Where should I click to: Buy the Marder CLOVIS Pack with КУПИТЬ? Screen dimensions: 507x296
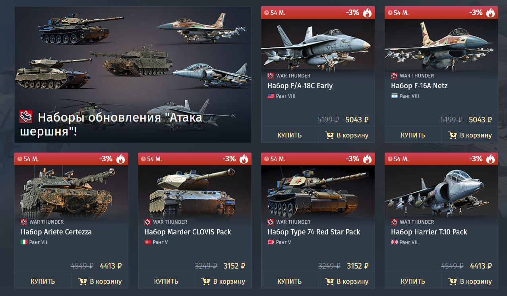pyautogui.click(x=166, y=281)
